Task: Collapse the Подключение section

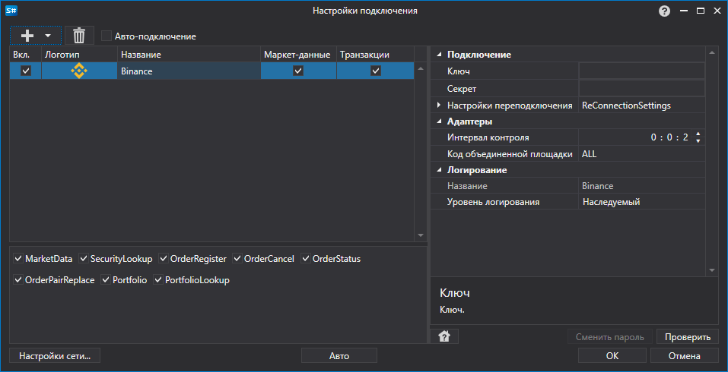Action: 439,55
